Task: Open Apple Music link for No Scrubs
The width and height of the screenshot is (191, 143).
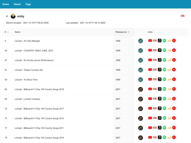Action: pyautogui.click(x=160, y=60)
